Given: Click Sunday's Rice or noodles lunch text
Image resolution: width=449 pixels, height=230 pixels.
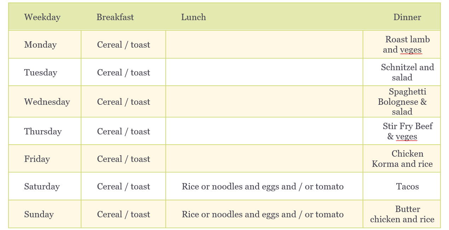Looking at the screenshot, I should [263, 214].
